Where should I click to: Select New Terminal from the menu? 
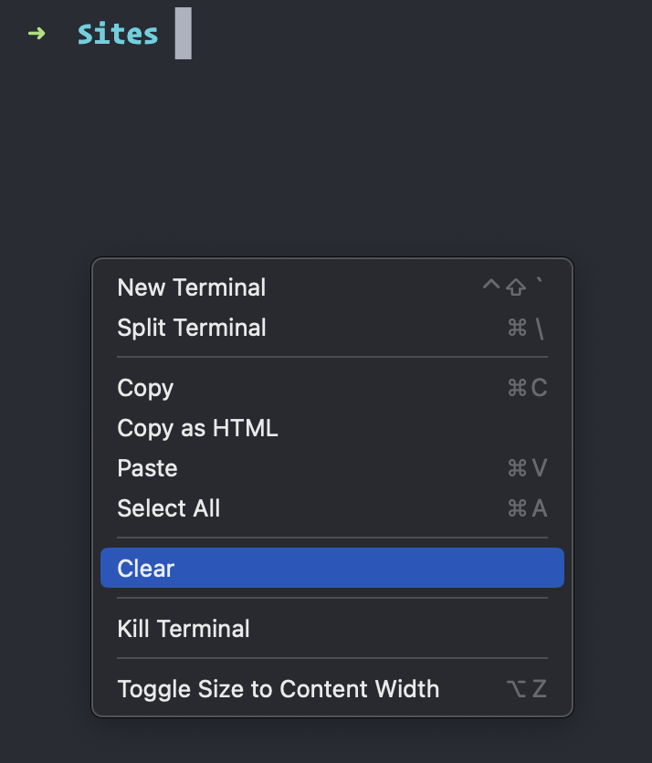coord(191,287)
